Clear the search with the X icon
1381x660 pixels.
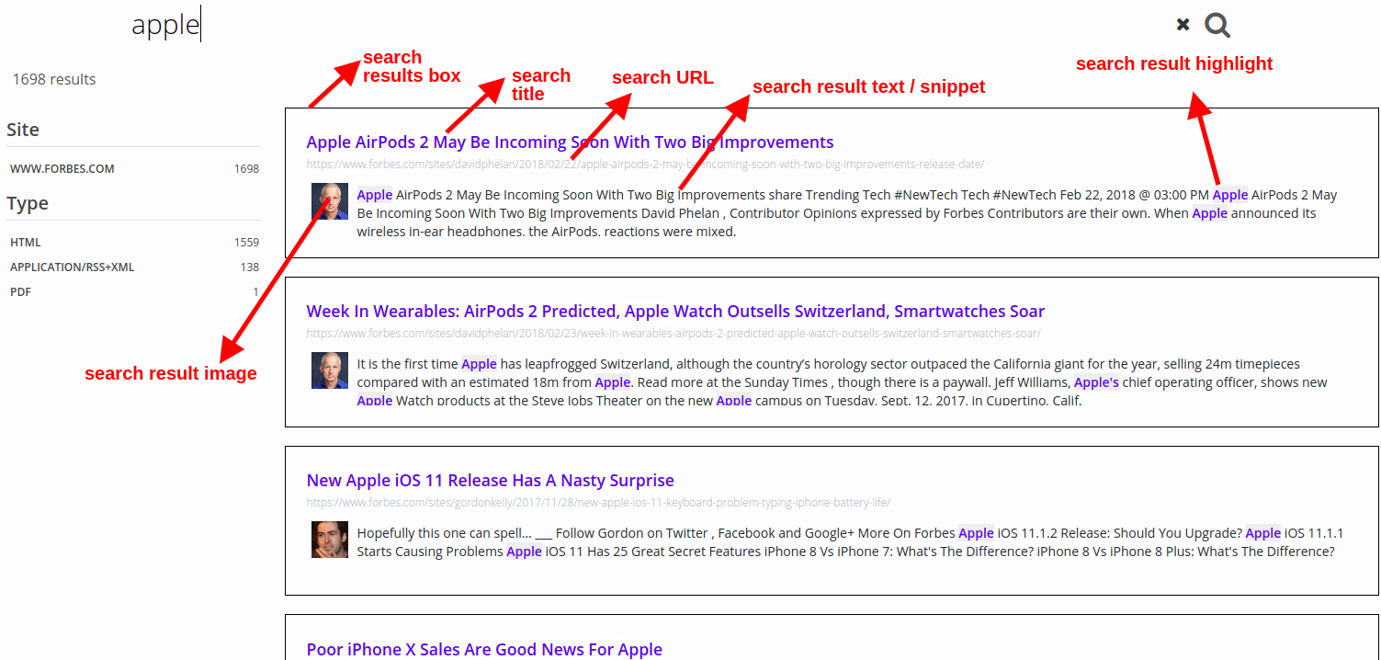pos(1183,25)
